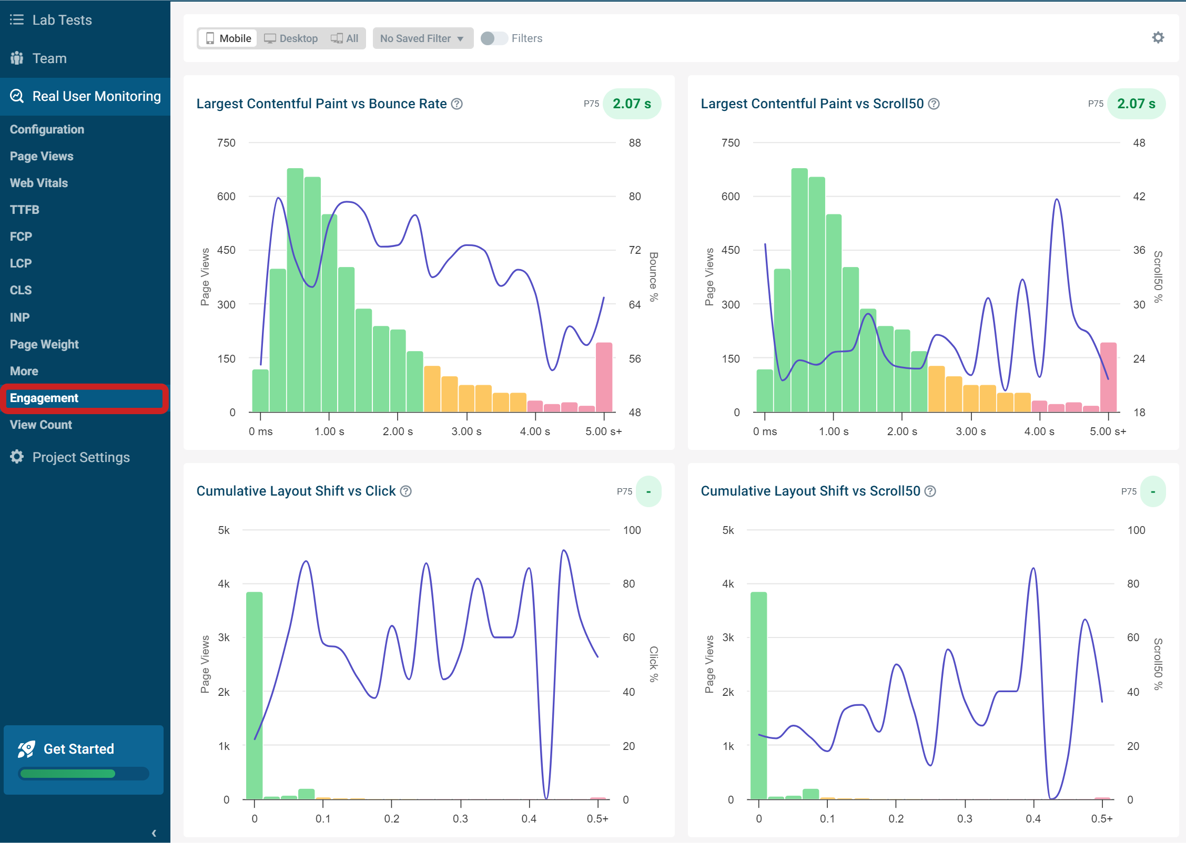Open Web Vitals in sidebar
This screenshot has width=1186, height=843.
point(39,183)
